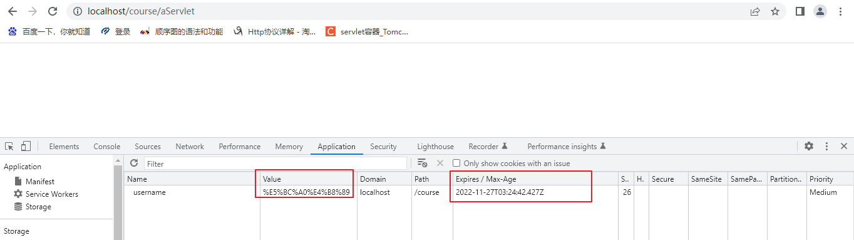View site information icon in address bar
Image resolution: width=854 pixels, height=240 pixels.
[78, 11]
